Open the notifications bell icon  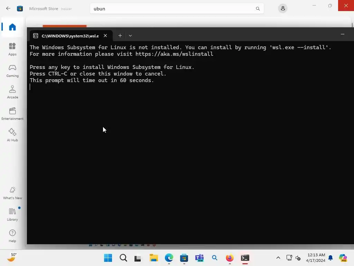pyautogui.click(x=330, y=258)
